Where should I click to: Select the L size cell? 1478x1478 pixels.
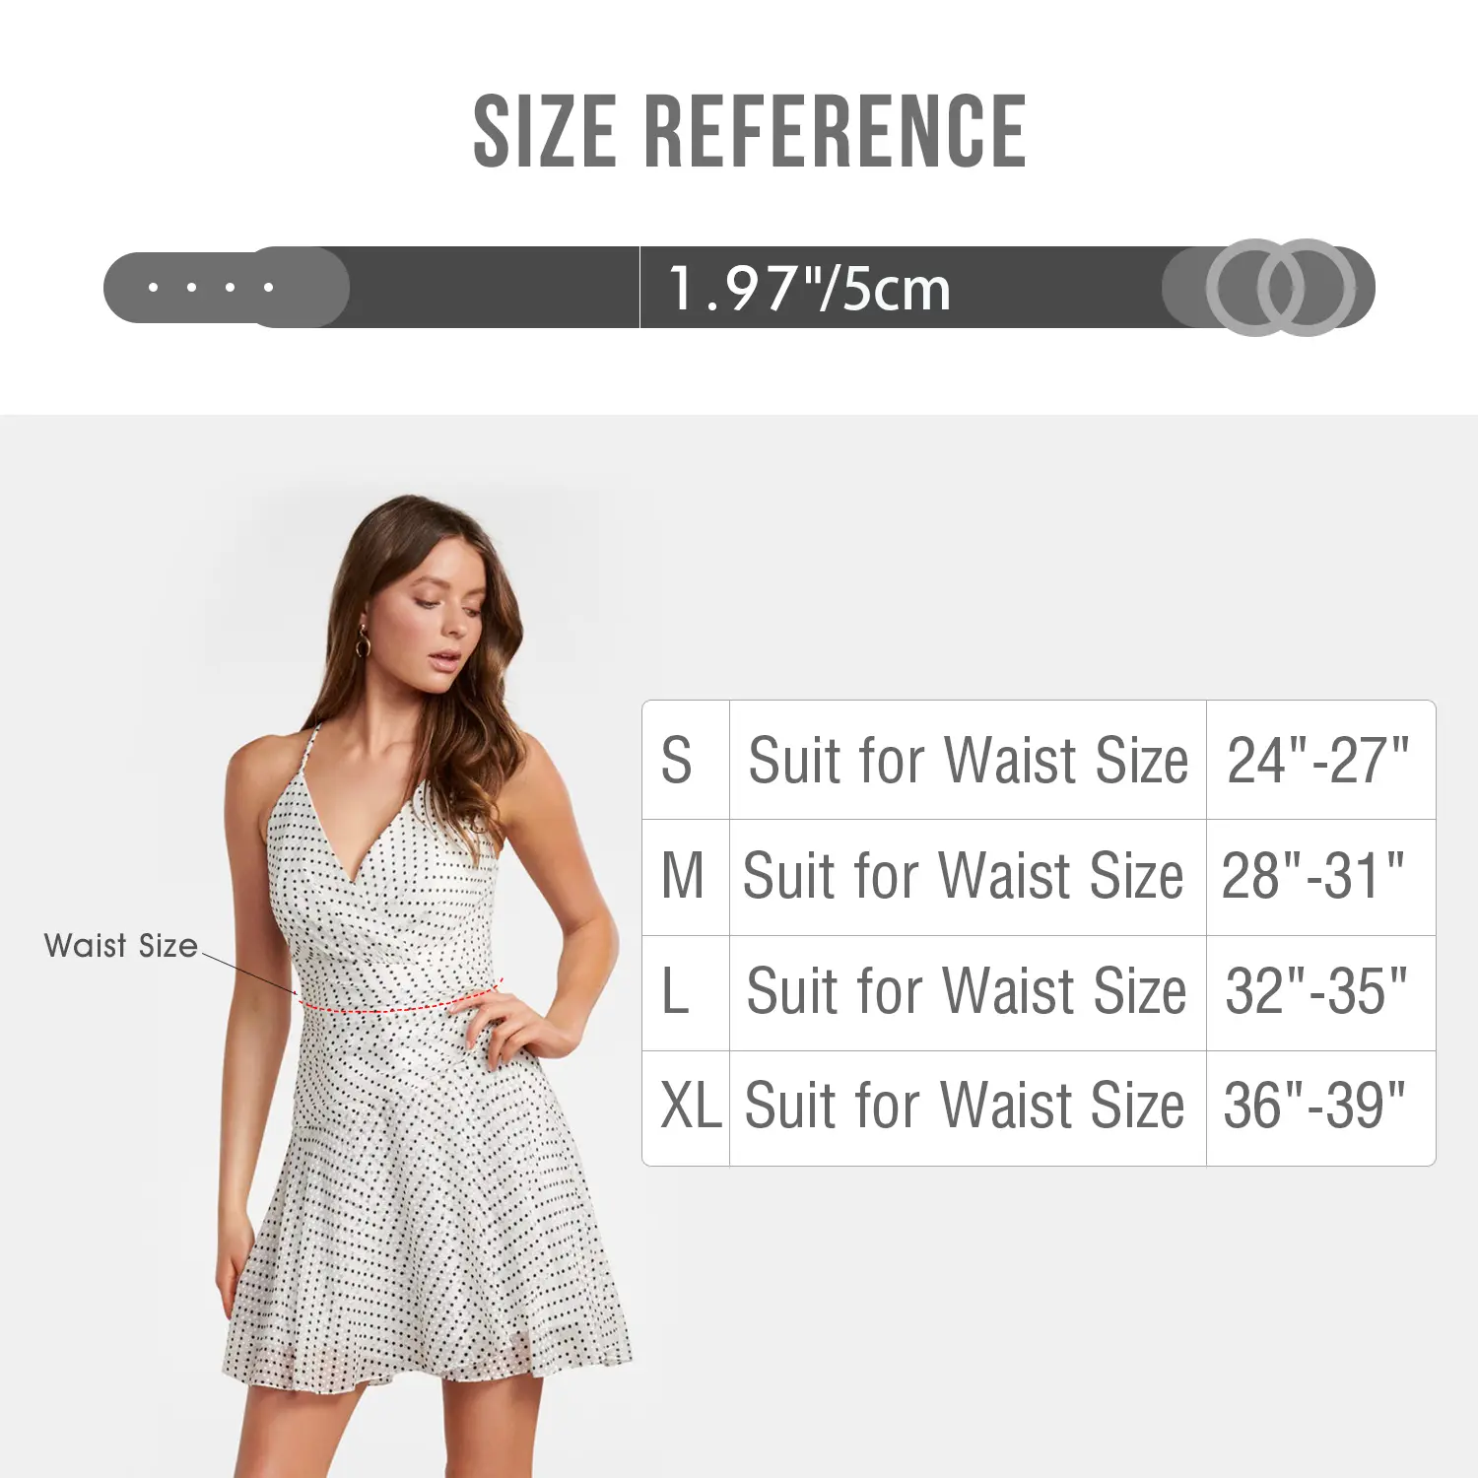686,992
